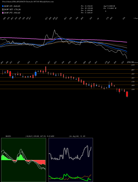
Task: Click the 'Pre C: 140.45' value
Action: click(x=87, y=13)
